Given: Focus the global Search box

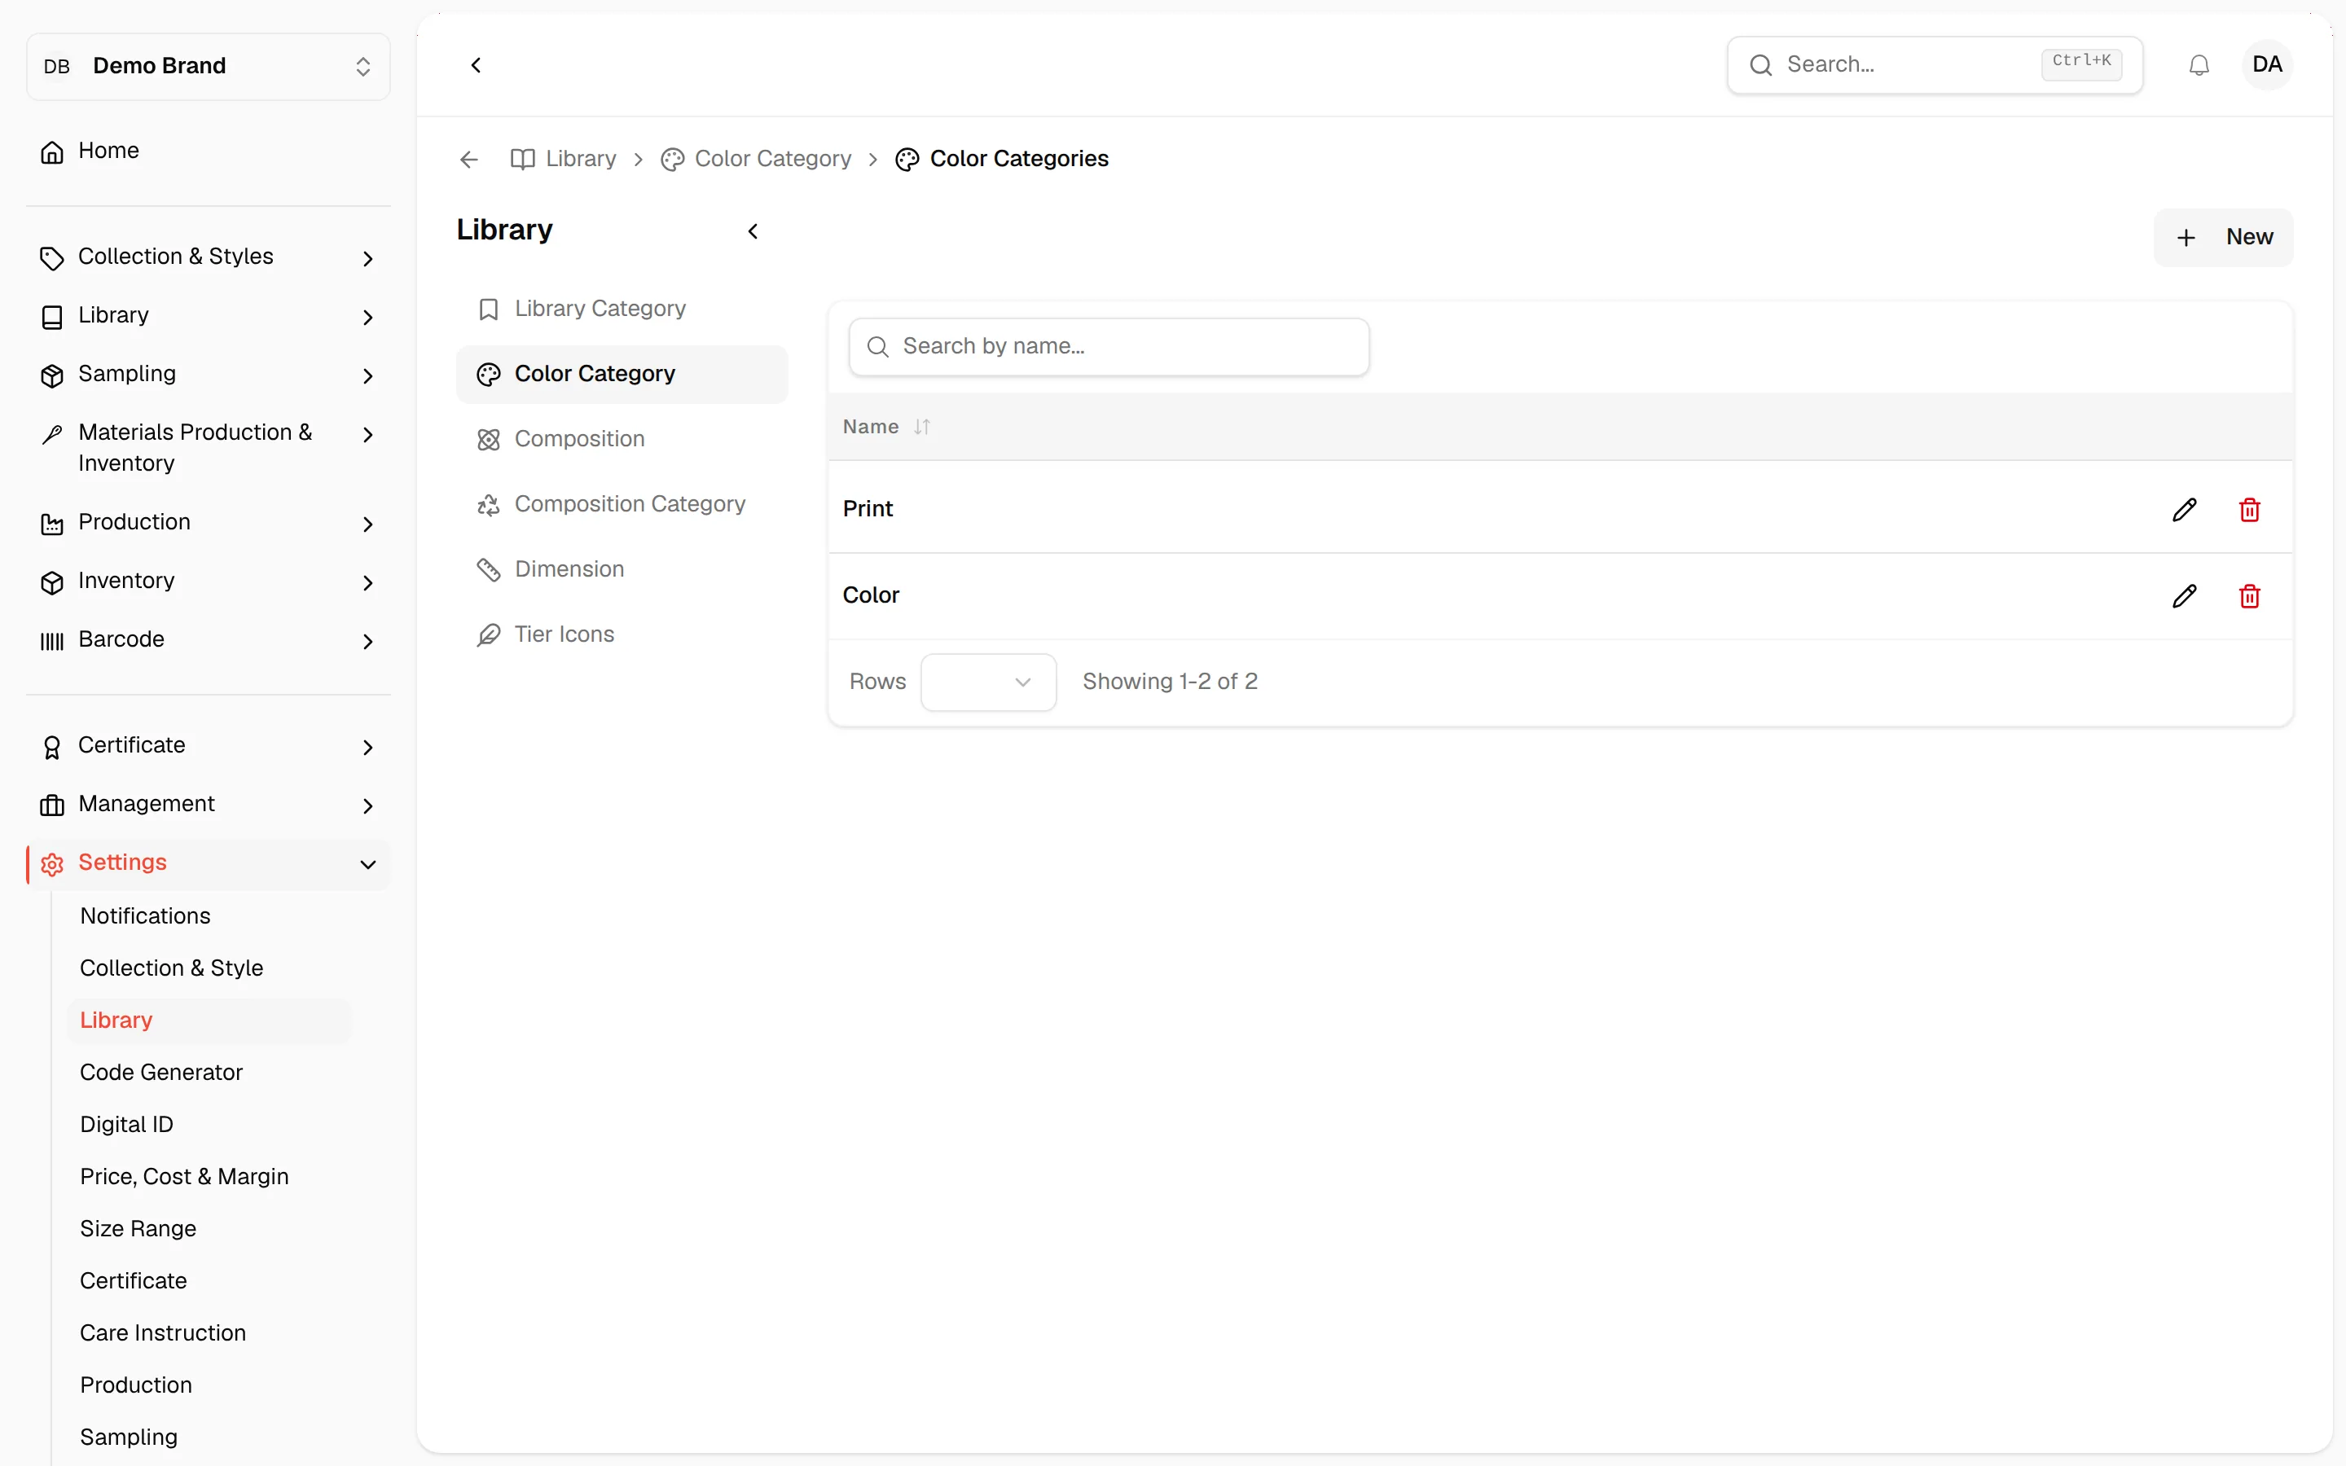Looking at the screenshot, I should (x=1934, y=65).
